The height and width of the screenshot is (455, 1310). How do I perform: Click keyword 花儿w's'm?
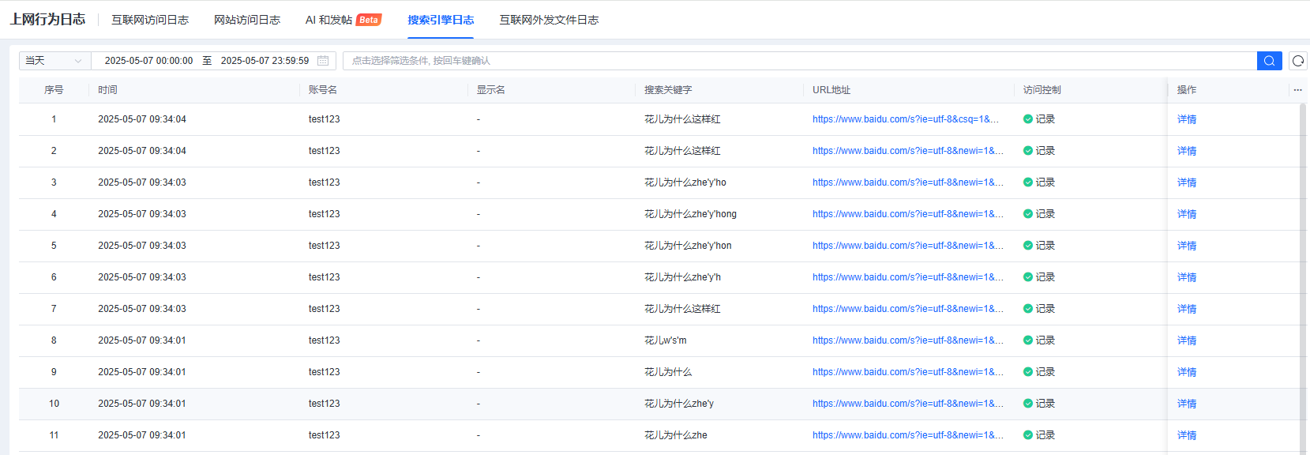[666, 340]
